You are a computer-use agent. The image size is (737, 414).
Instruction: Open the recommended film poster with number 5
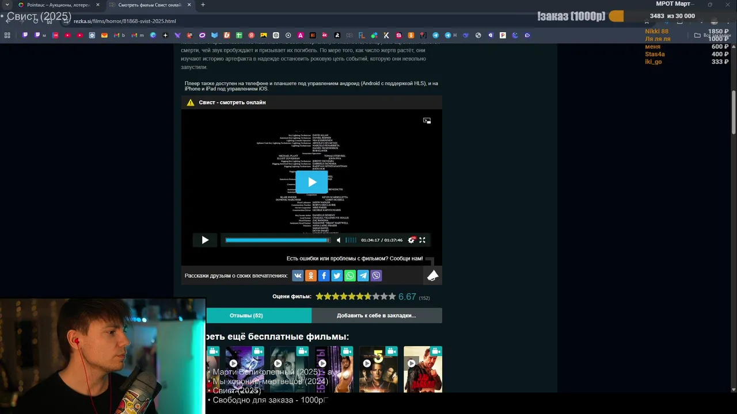pyautogui.click(x=378, y=369)
